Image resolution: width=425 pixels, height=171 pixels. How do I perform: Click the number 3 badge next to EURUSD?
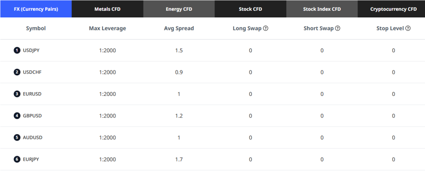click(x=17, y=94)
